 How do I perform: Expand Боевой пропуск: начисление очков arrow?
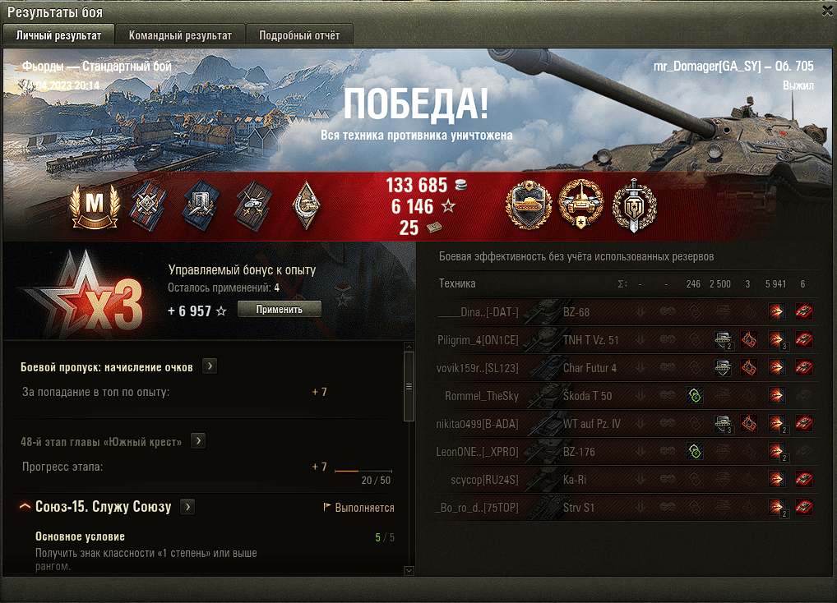[x=210, y=366]
